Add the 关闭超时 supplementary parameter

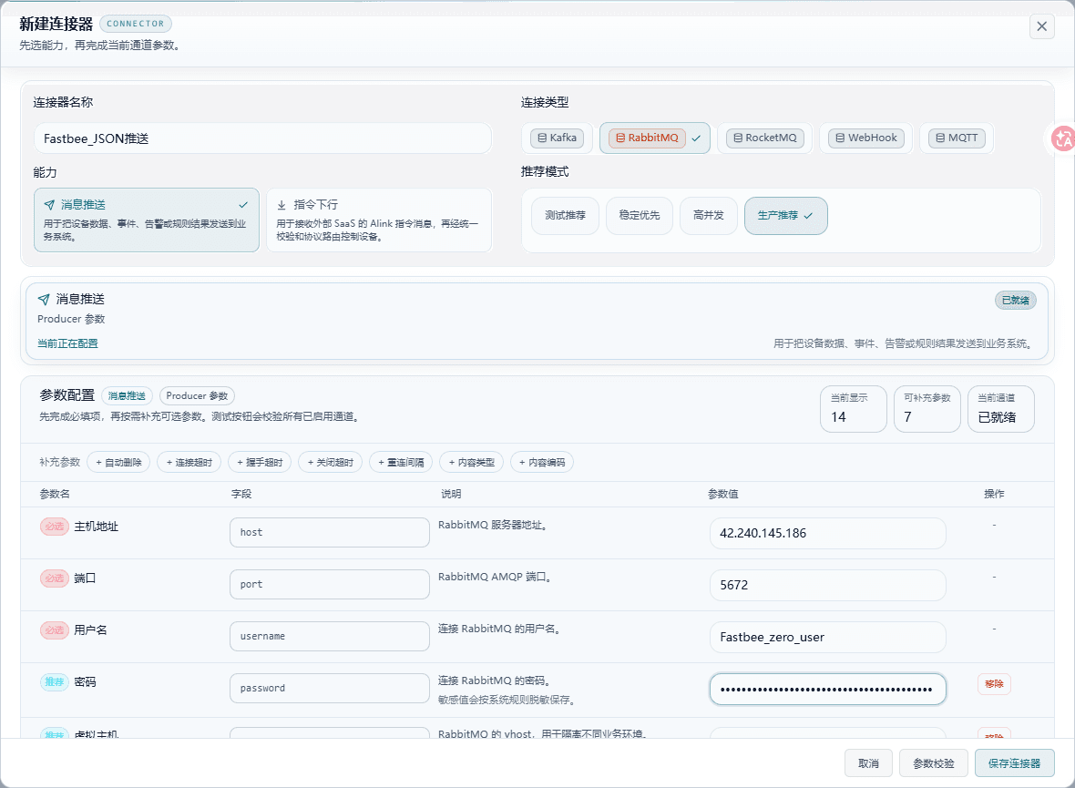tap(331, 462)
